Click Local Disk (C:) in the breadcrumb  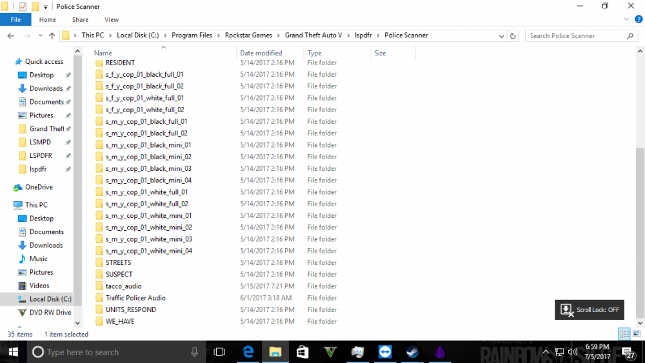tap(138, 35)
